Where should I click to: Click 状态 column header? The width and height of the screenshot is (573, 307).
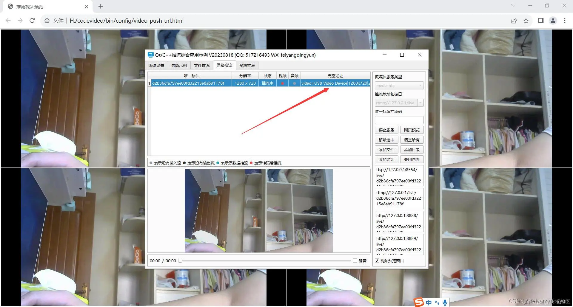coord(267,76)
